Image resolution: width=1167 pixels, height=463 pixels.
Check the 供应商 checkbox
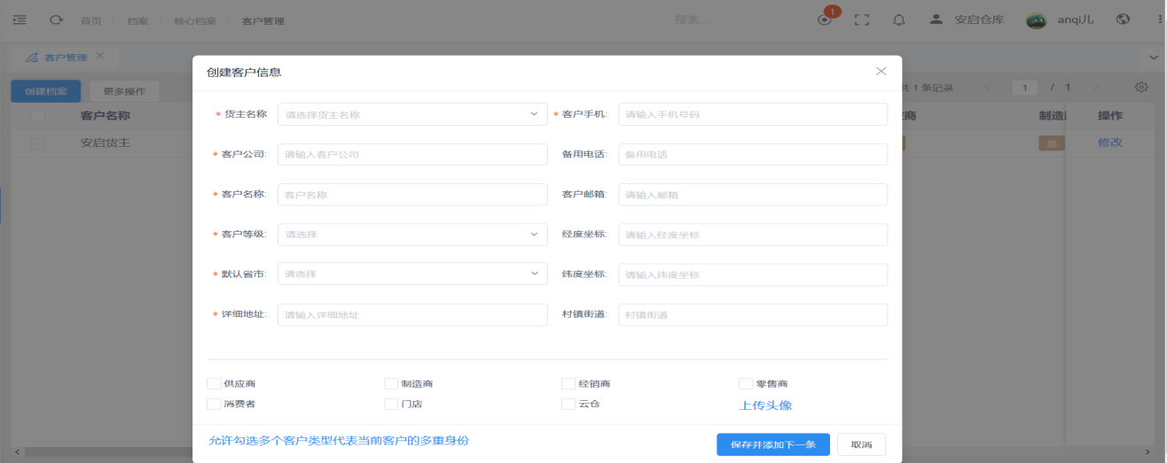(214, 383)
